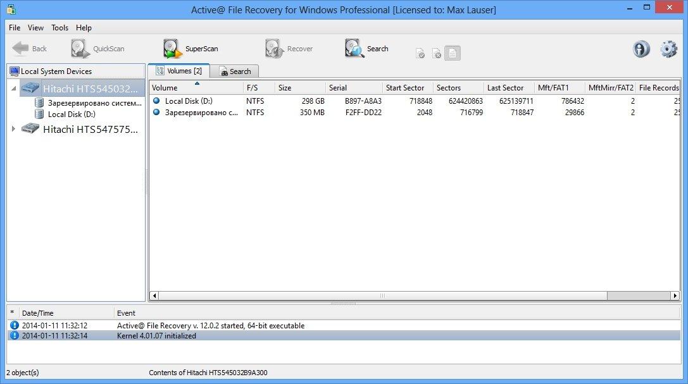The image size is (688, 384).
Task: Click the Mft/FAT1 value 786432
Action: coord(573,101)
